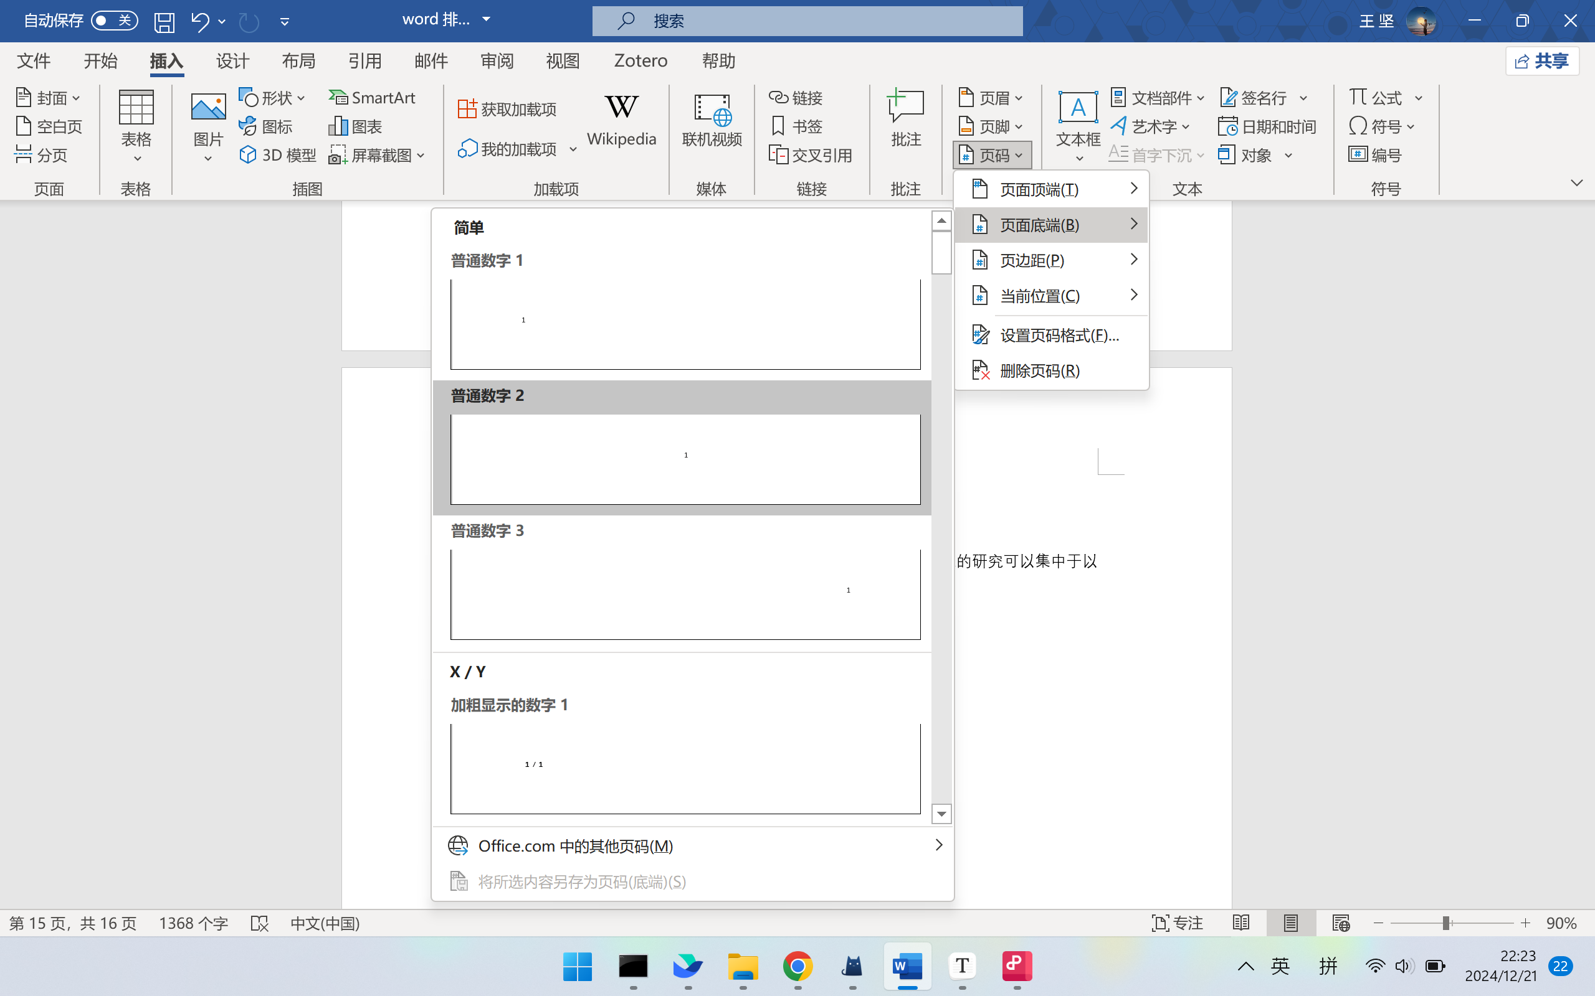This screenshot has height=996, width=1595.
Task: Click the 3D 模型 icon
Action: (248, 155)
